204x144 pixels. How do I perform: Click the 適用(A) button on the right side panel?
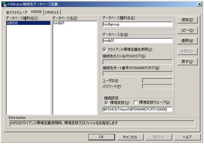[187, 41]
